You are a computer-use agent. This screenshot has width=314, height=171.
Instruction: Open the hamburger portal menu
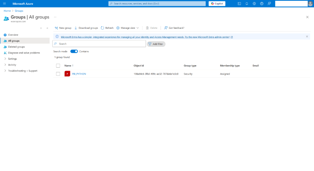coord(4,4)
